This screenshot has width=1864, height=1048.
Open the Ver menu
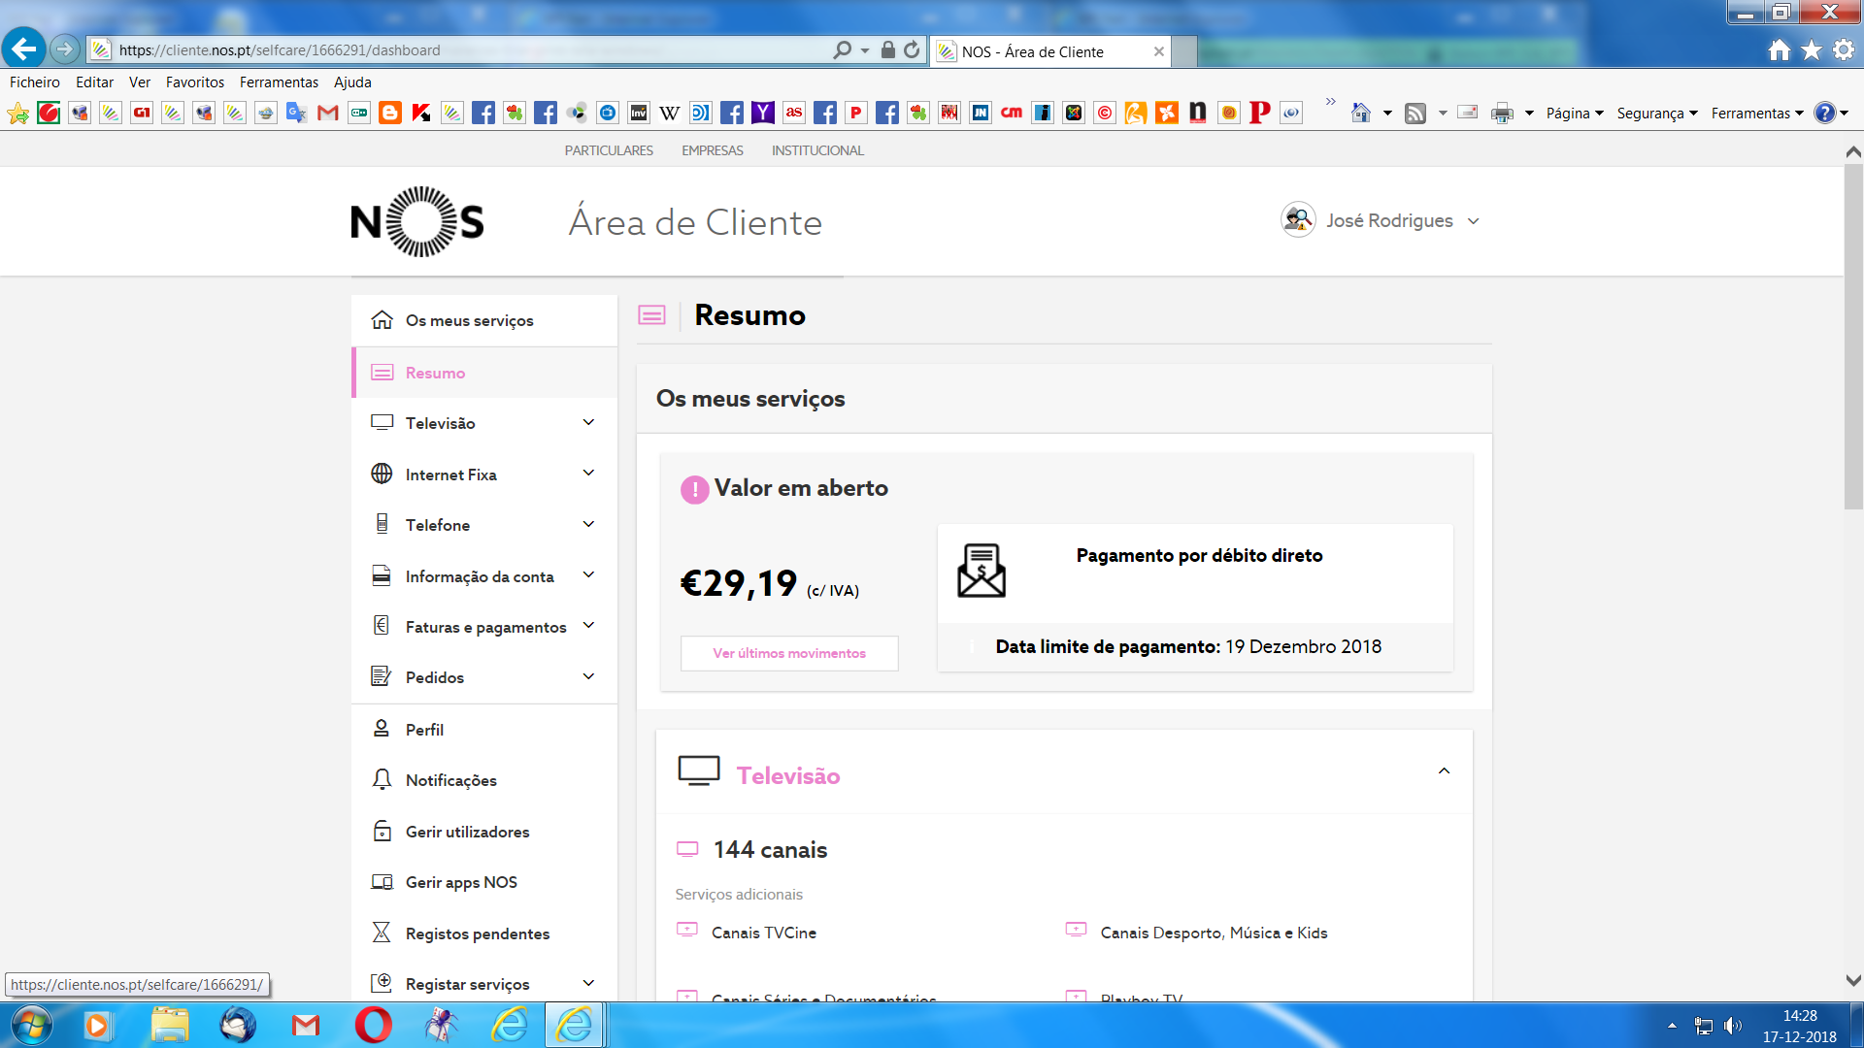140,82
